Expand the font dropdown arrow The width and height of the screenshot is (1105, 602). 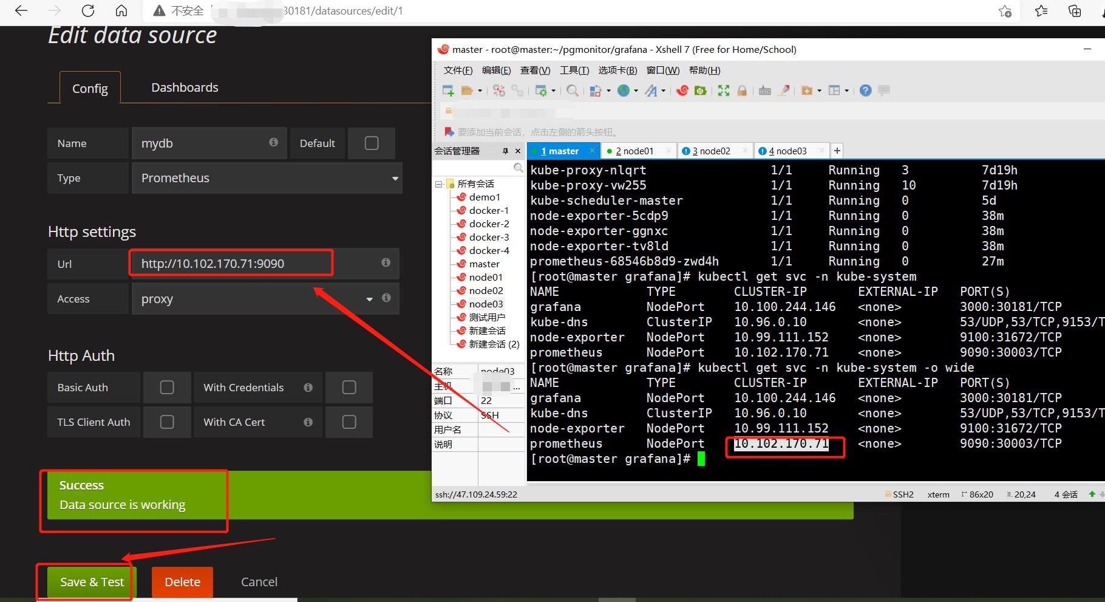click(x=664, y=91)
